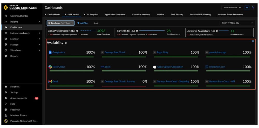Click the Gmail app icon

(x=50, y=81)
